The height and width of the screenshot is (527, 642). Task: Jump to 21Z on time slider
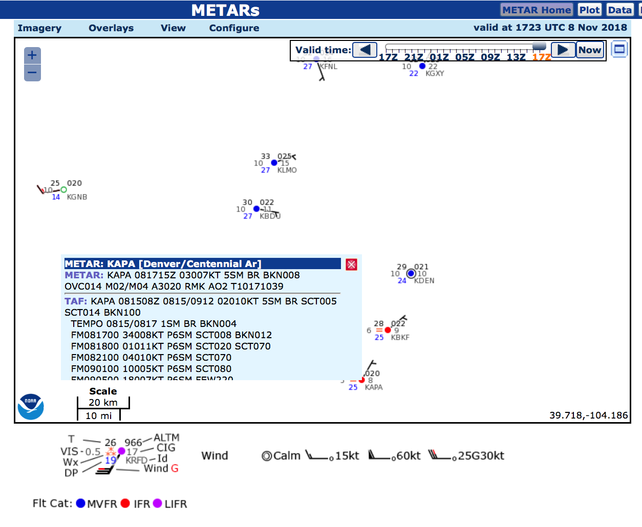point(414,57)
